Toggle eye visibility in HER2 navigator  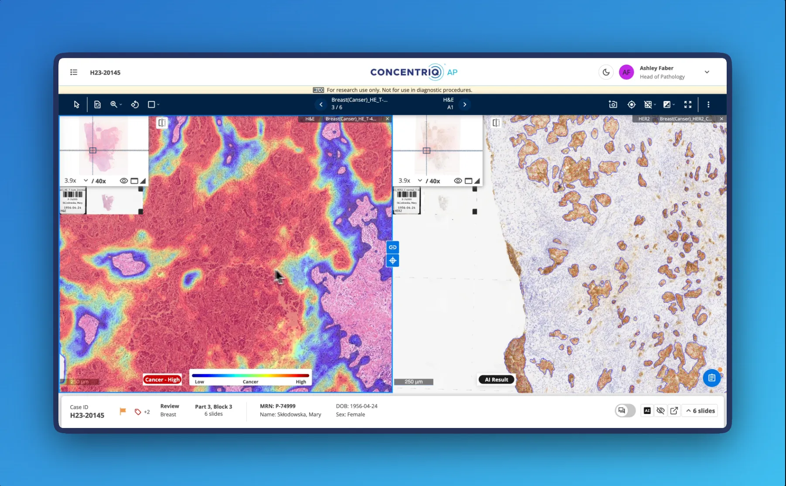tap(458, 181)
